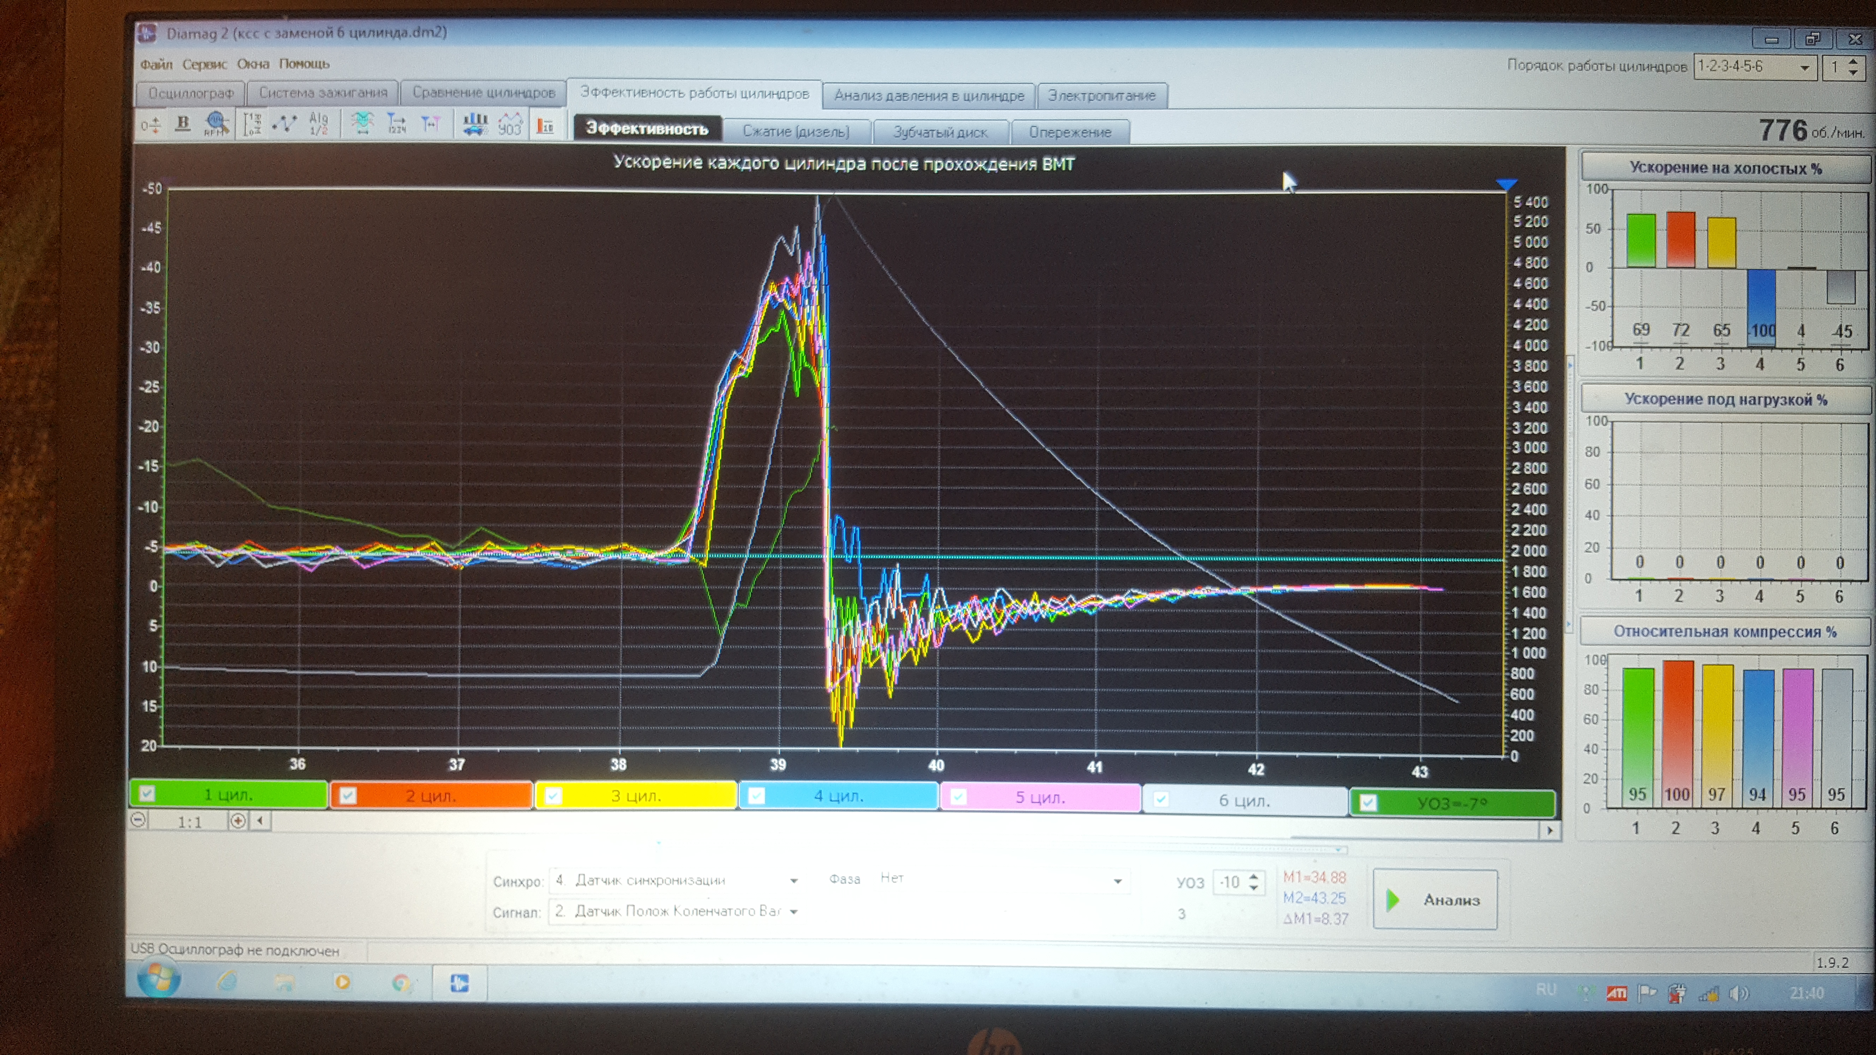Click the Анализ button
This screenshot has height=1055, width=1876.
click(x=1435, y=900)
